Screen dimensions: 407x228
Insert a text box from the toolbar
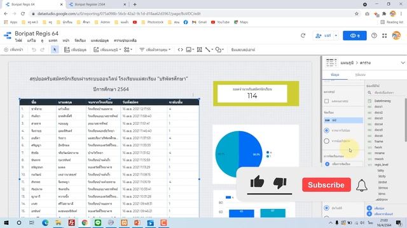pos(199,49)
